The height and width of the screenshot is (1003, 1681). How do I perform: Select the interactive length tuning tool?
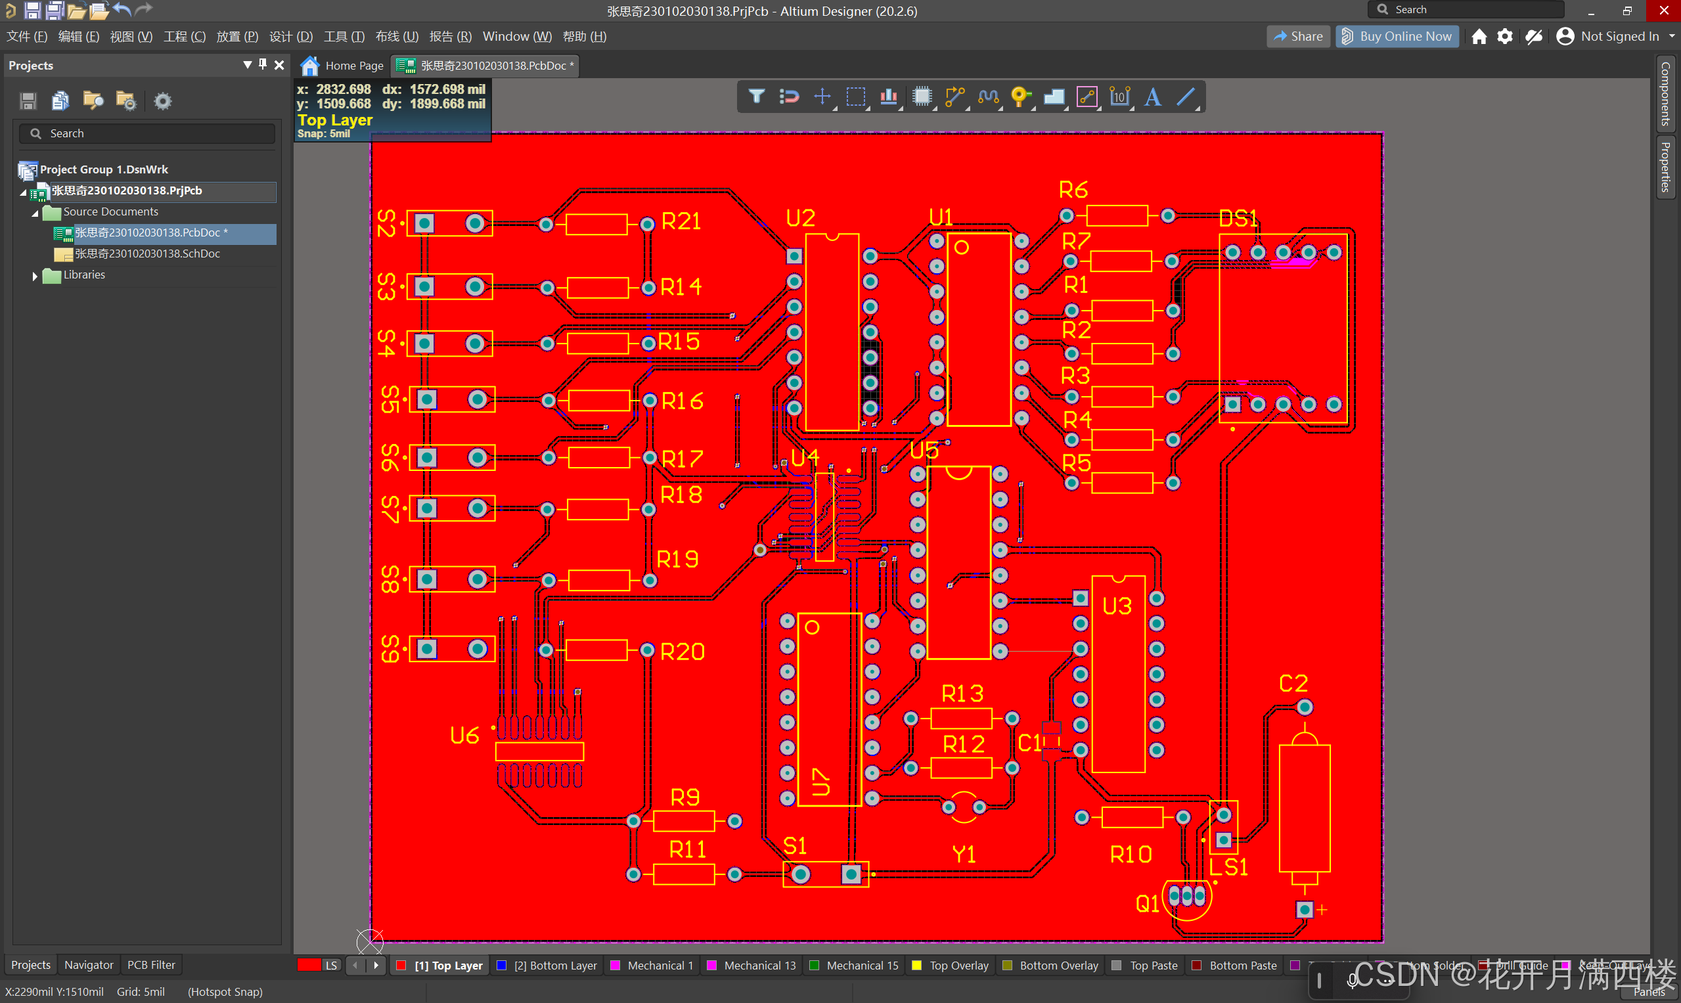pyautogui.click(x=988, y=97)
